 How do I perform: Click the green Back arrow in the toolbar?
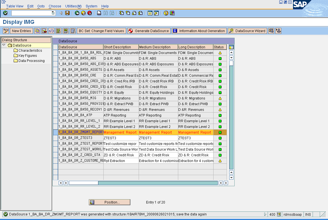click(x=77, y=13)
